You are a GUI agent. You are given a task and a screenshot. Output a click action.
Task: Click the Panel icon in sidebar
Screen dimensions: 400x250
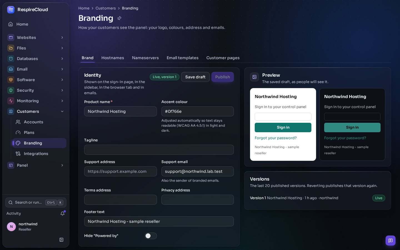coord(11,165)
